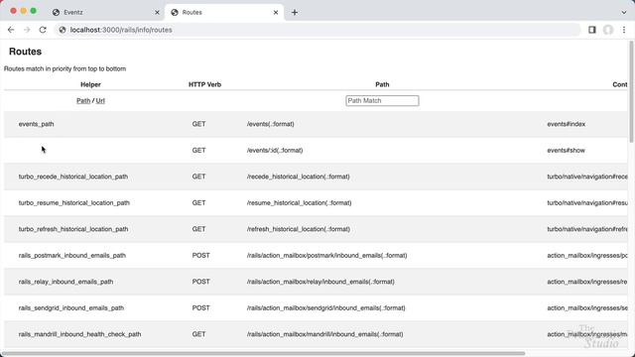The width and height of the screenshot is (635, 357).
Task: Click turbo_refresh_historical_location_path helper
Action: tap(73, 229)
